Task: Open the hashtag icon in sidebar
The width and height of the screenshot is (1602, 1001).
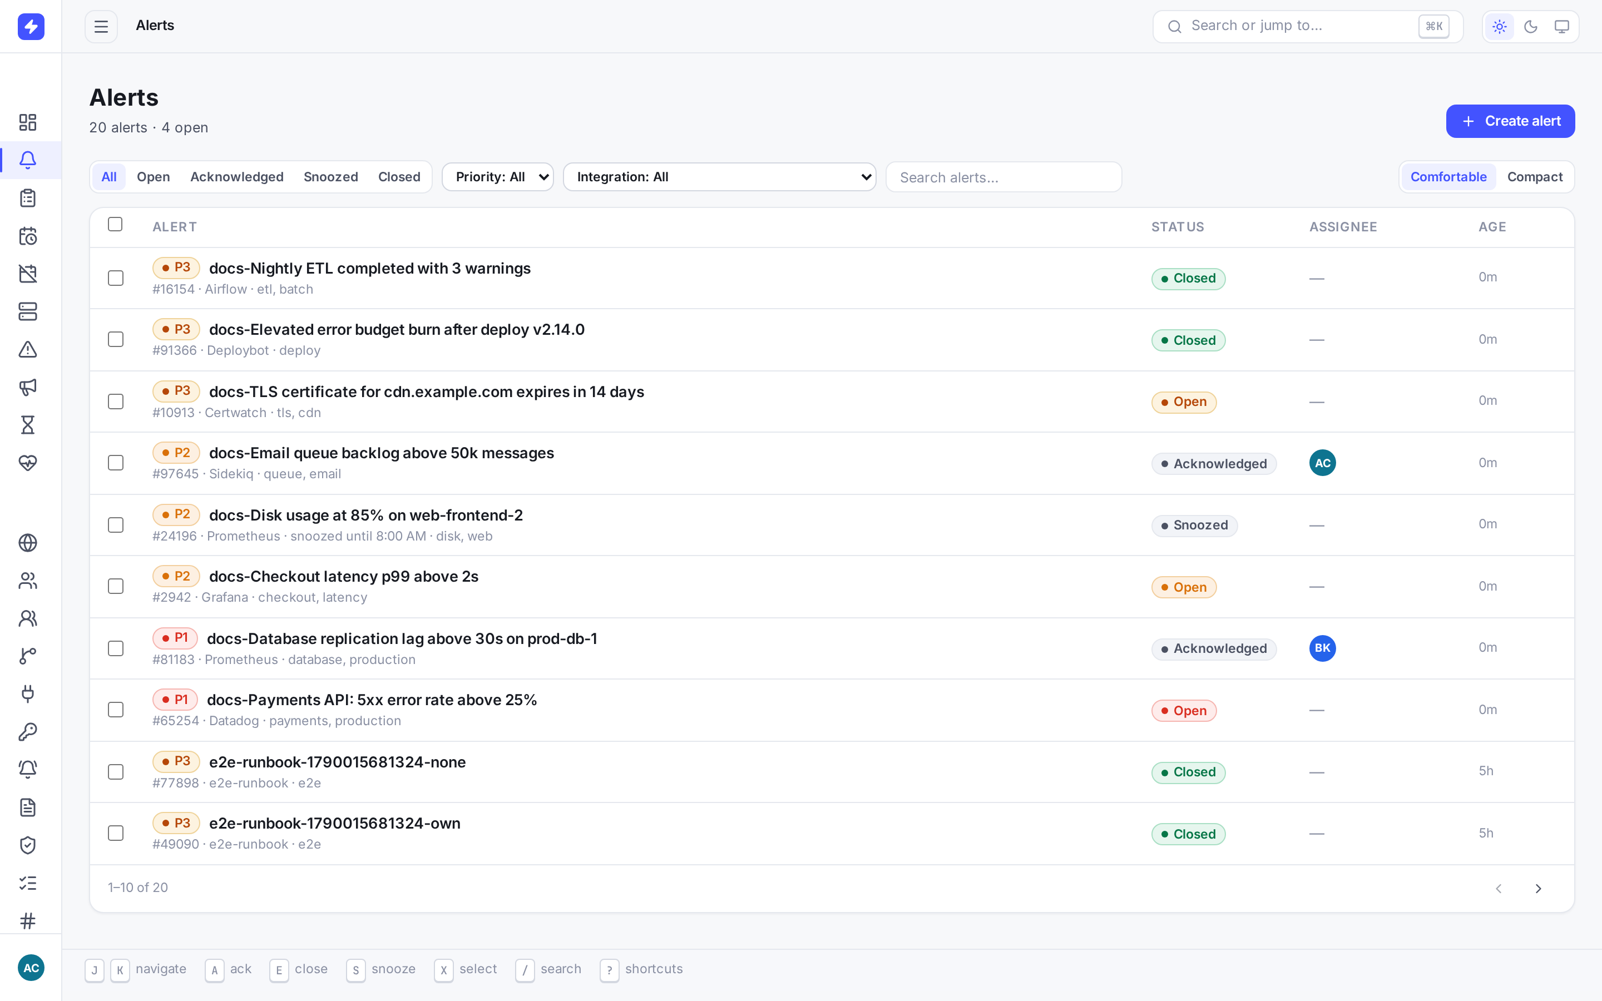Action: [28, 921]
